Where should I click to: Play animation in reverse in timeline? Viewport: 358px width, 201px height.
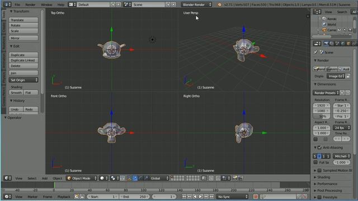pos(195,197)
